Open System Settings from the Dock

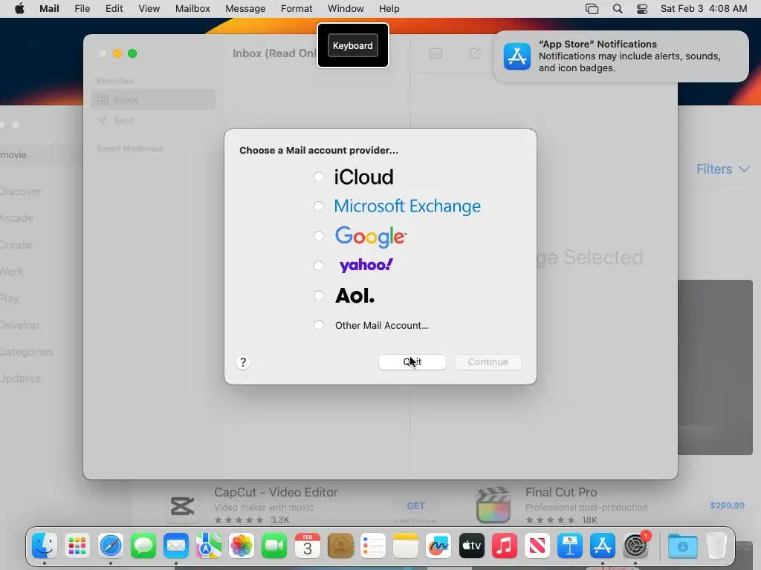click(635, 546)
